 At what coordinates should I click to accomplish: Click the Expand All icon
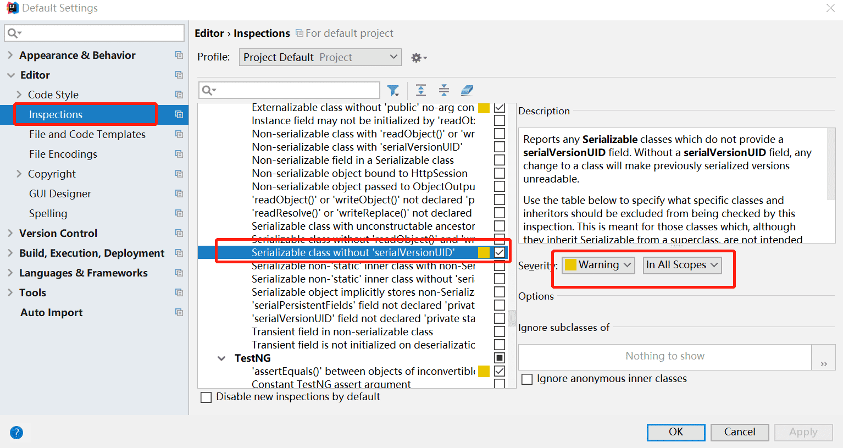pyautogui.click(x=421, y=90)
